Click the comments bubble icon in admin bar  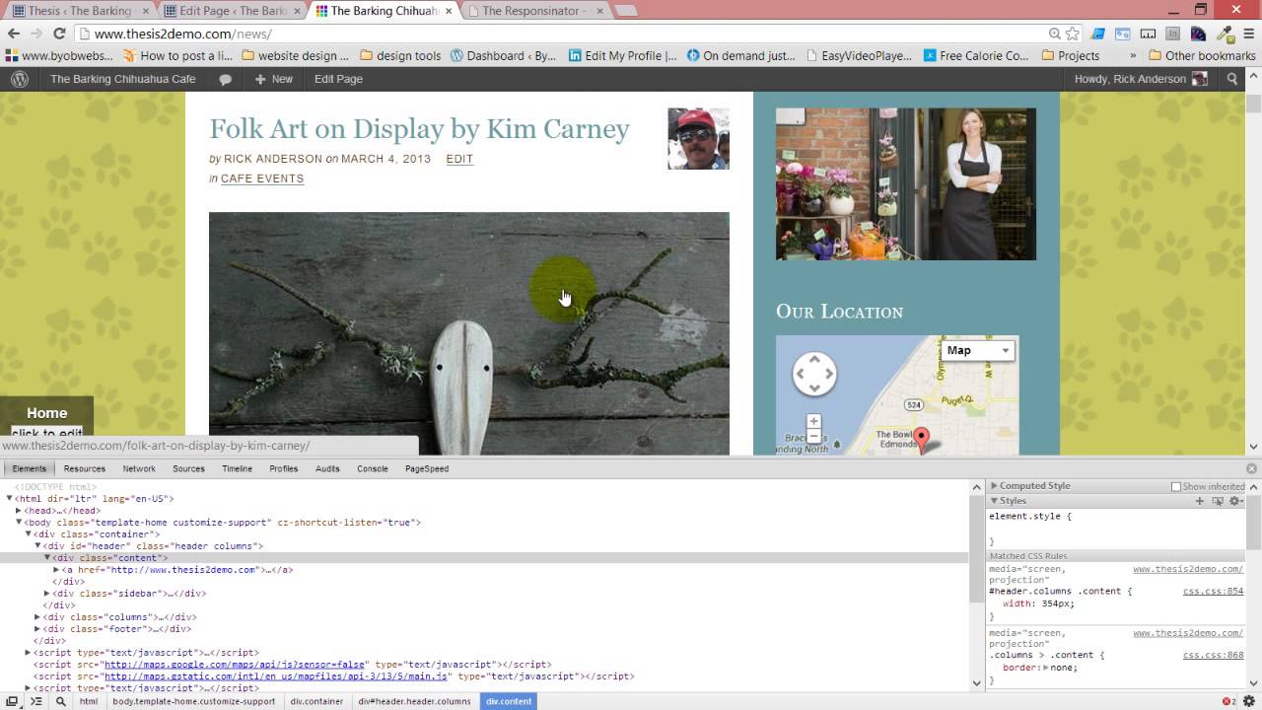(x=225, y=79)
